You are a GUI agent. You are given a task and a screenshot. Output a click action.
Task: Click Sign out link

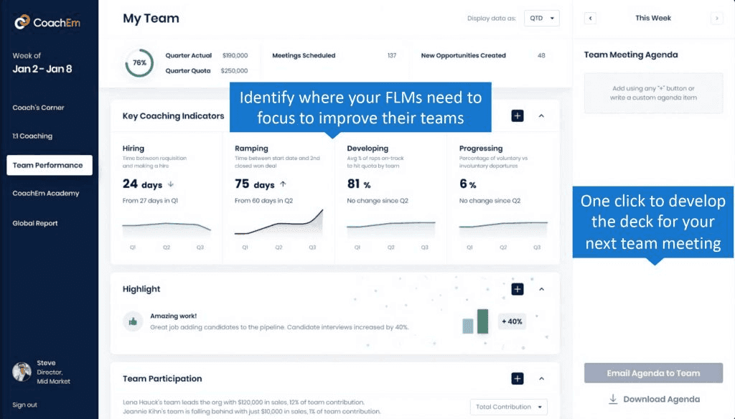pos(24,405)
